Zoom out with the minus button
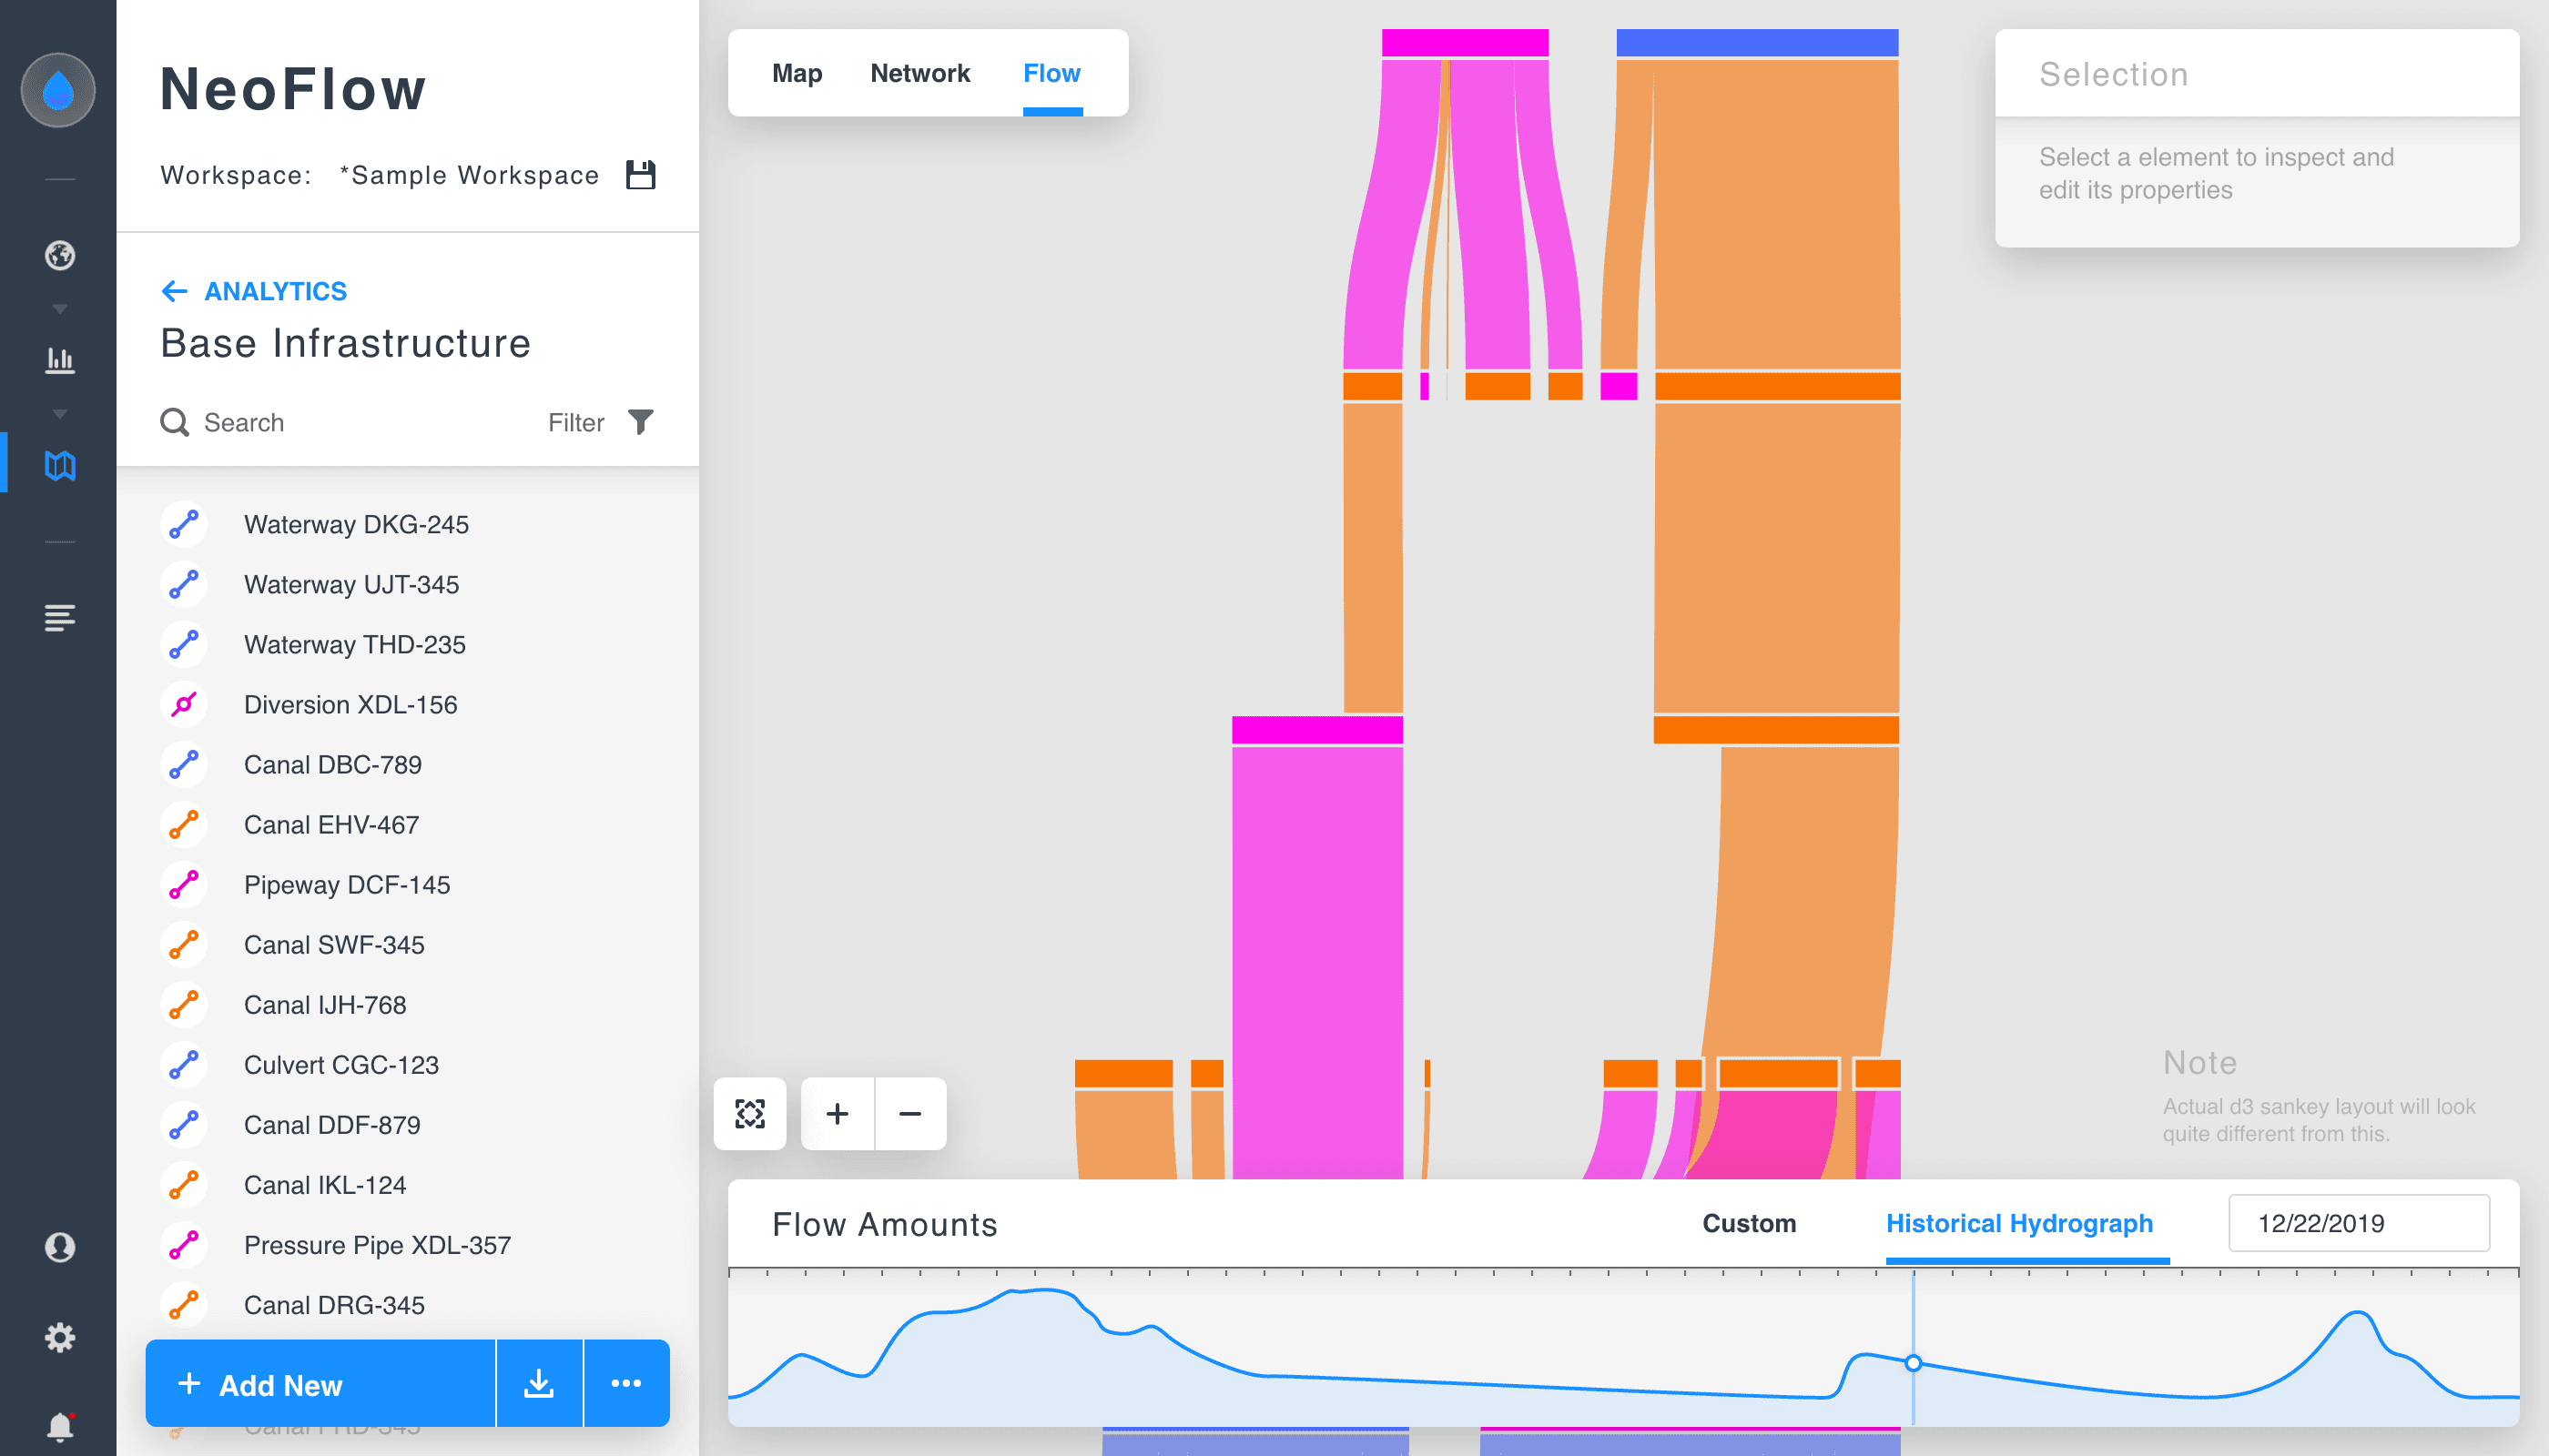 point(910,1113)
